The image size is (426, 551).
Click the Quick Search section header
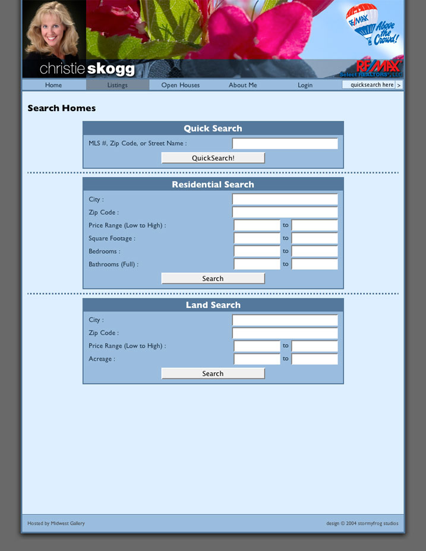tap(213, 128)
